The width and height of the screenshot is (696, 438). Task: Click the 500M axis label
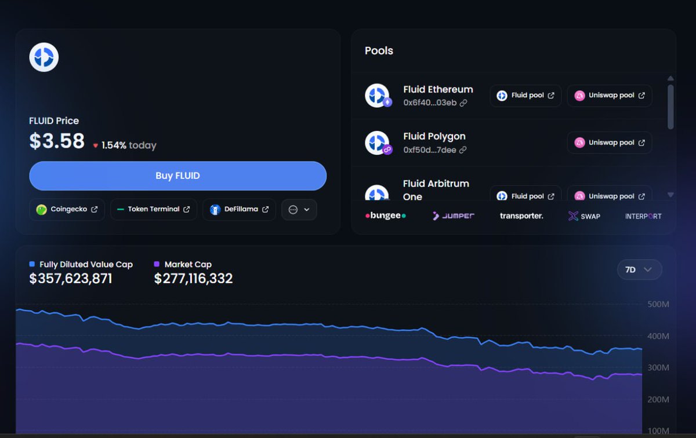coord(658,304)
